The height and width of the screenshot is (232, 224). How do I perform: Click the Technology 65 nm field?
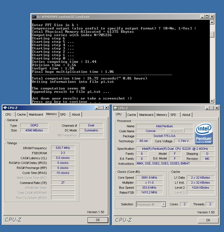pyautogui.click(x=144, y=141)
